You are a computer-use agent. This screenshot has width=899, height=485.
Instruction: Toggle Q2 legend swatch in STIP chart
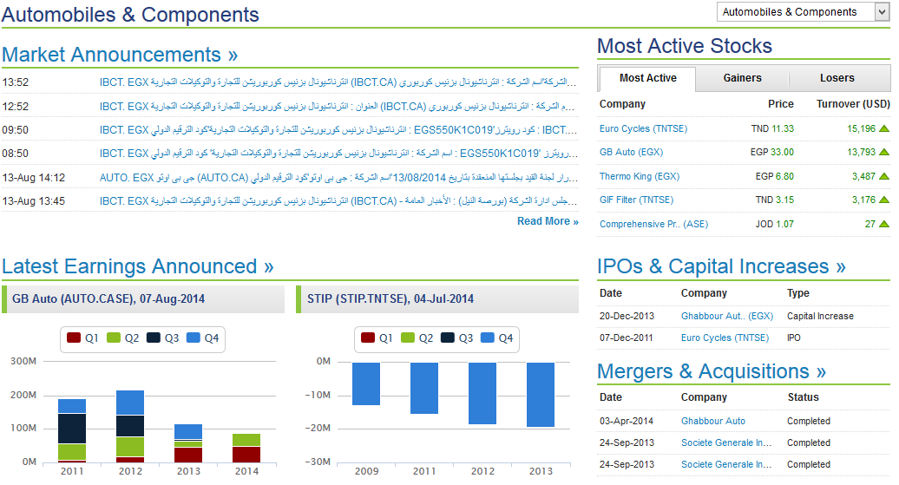(x=408, y=338)
